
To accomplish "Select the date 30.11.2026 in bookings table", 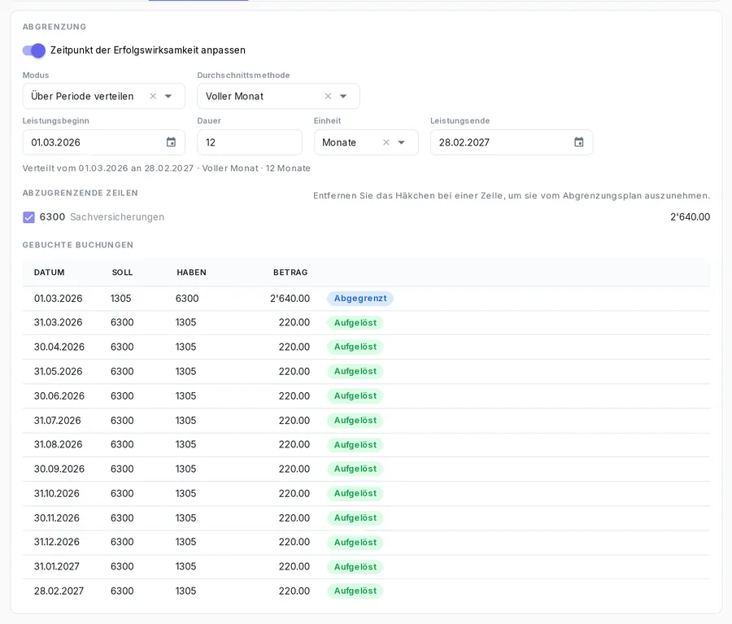I will point(57,518).
